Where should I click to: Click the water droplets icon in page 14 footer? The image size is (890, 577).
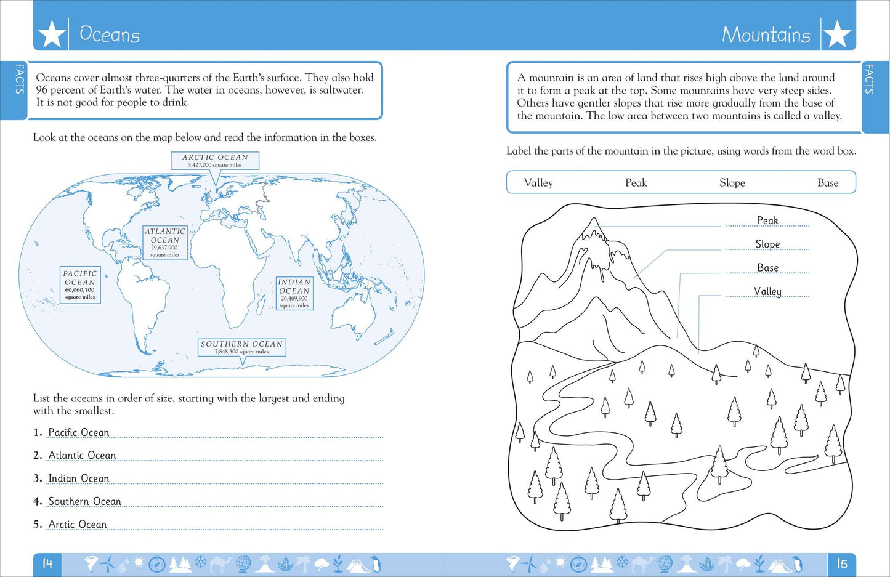123,565
